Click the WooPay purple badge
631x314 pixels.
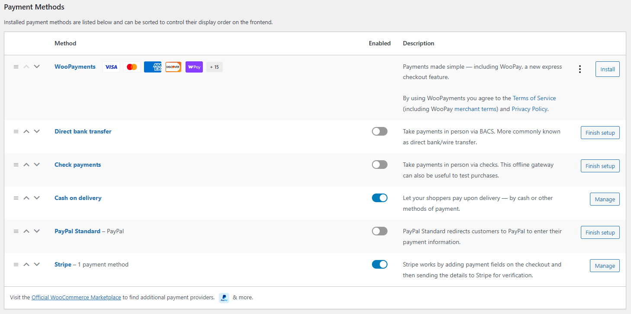[x=194, y=67]
